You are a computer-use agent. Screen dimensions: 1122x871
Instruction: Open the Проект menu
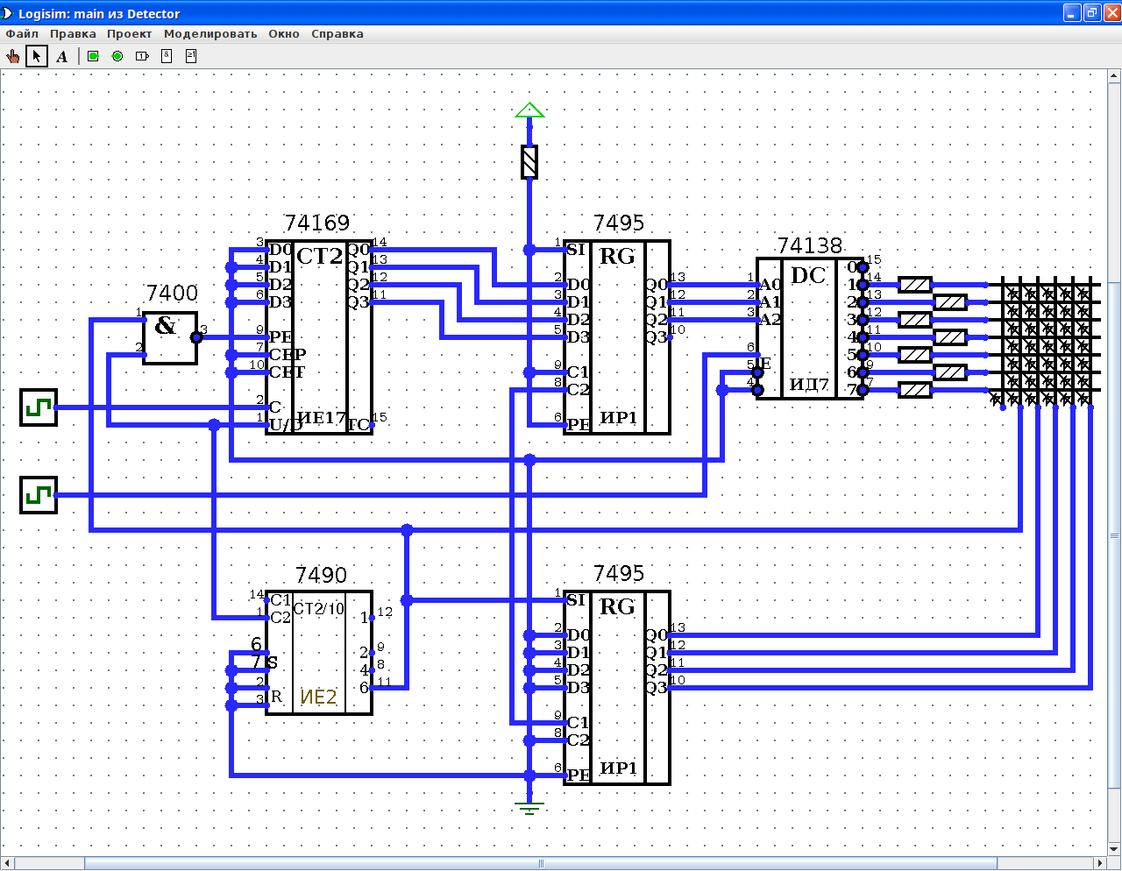click(130, 34)
